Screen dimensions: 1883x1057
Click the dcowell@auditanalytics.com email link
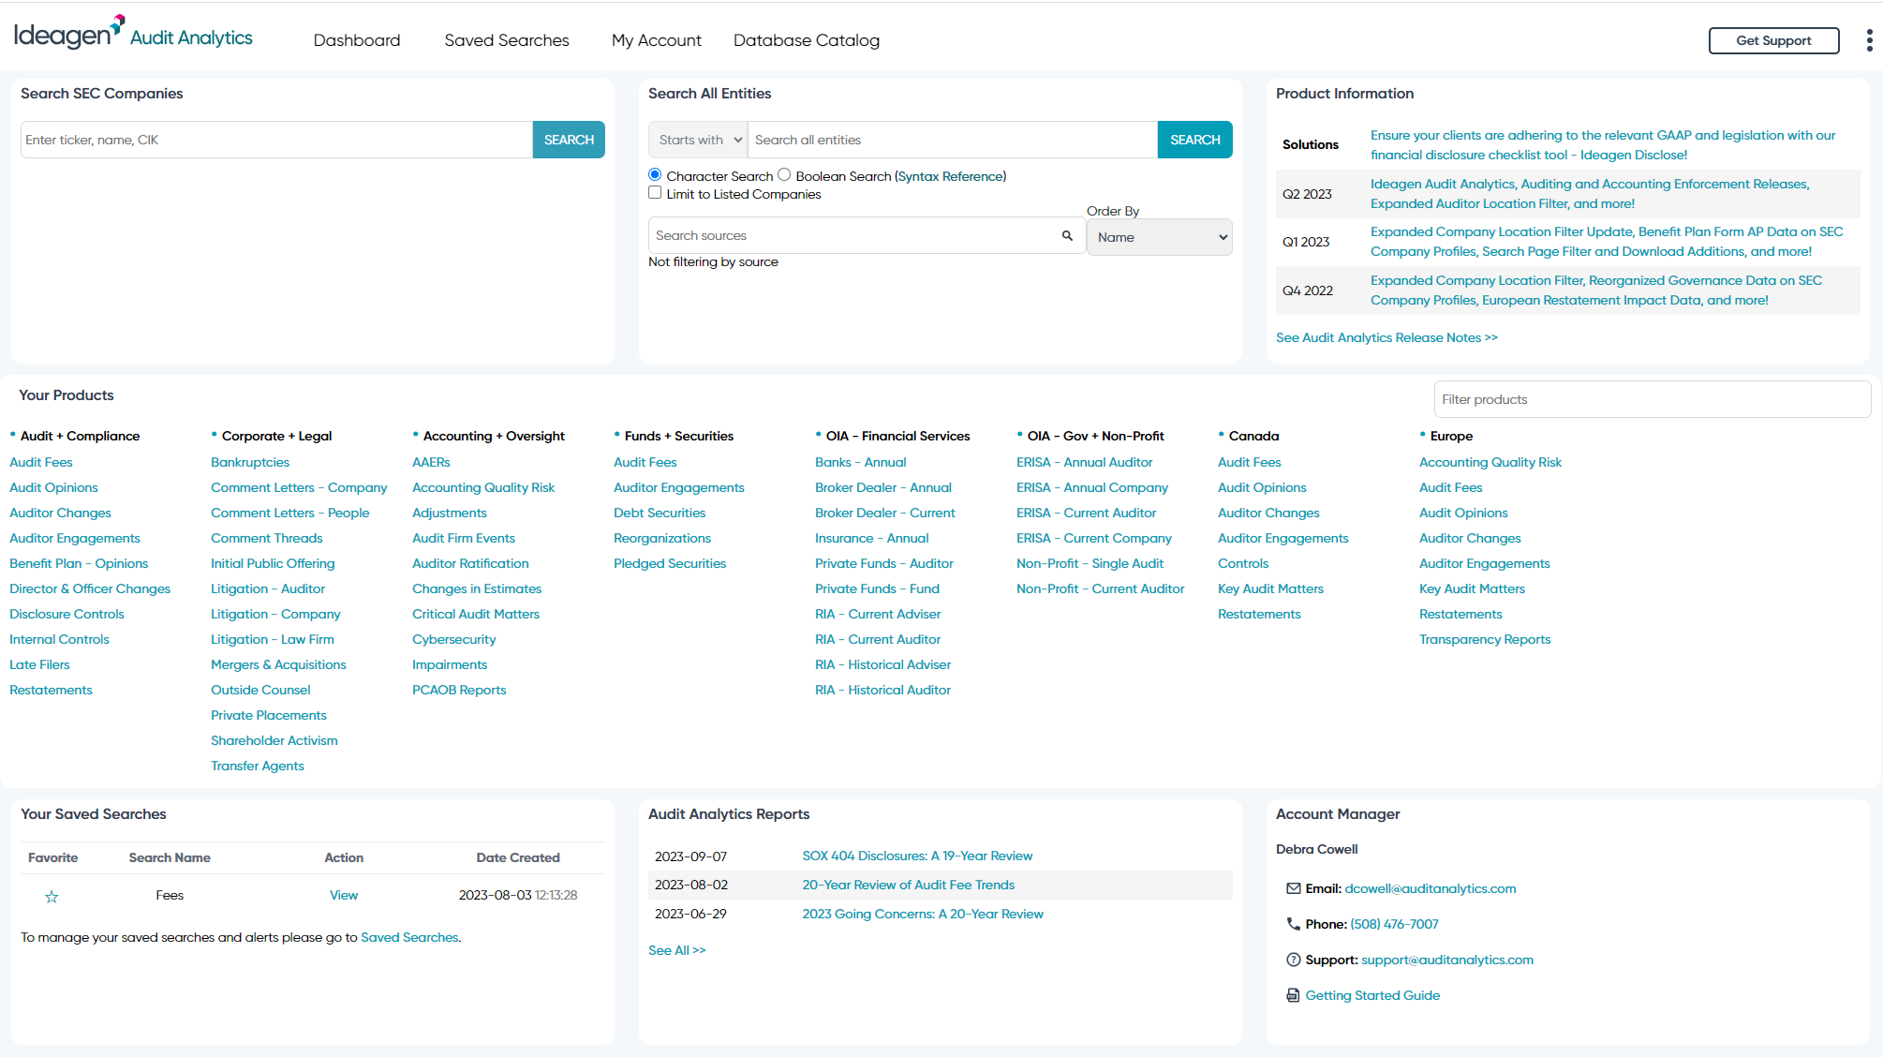pos(1431,888)
